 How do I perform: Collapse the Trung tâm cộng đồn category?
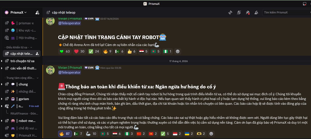tap(21, 78)
